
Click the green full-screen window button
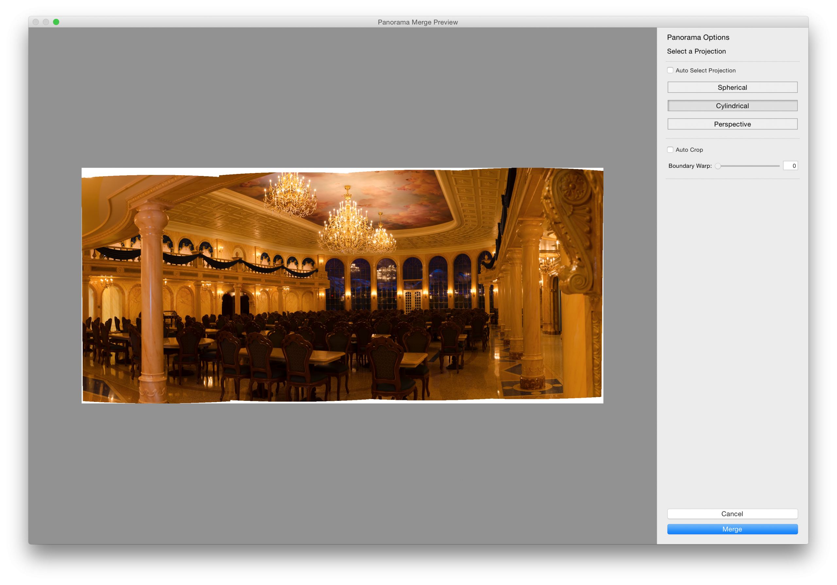[x=56, y=22]
